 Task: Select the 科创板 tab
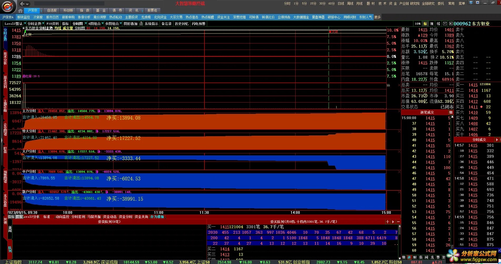point(68,11)
